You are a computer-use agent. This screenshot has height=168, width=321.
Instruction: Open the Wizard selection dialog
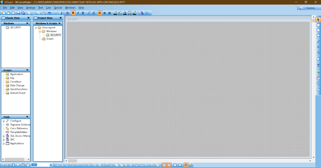142,13
